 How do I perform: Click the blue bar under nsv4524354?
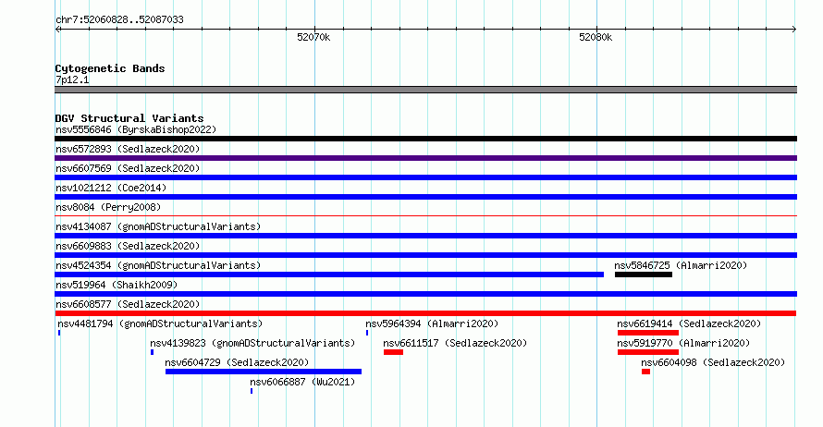(329, 274)
